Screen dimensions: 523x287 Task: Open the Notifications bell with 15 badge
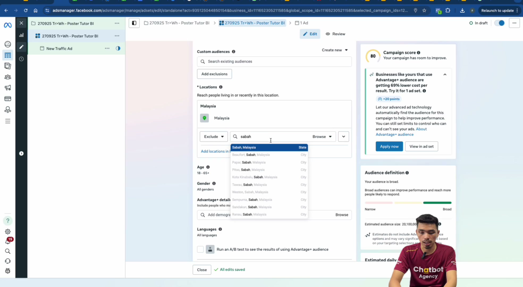coord(8,241)
